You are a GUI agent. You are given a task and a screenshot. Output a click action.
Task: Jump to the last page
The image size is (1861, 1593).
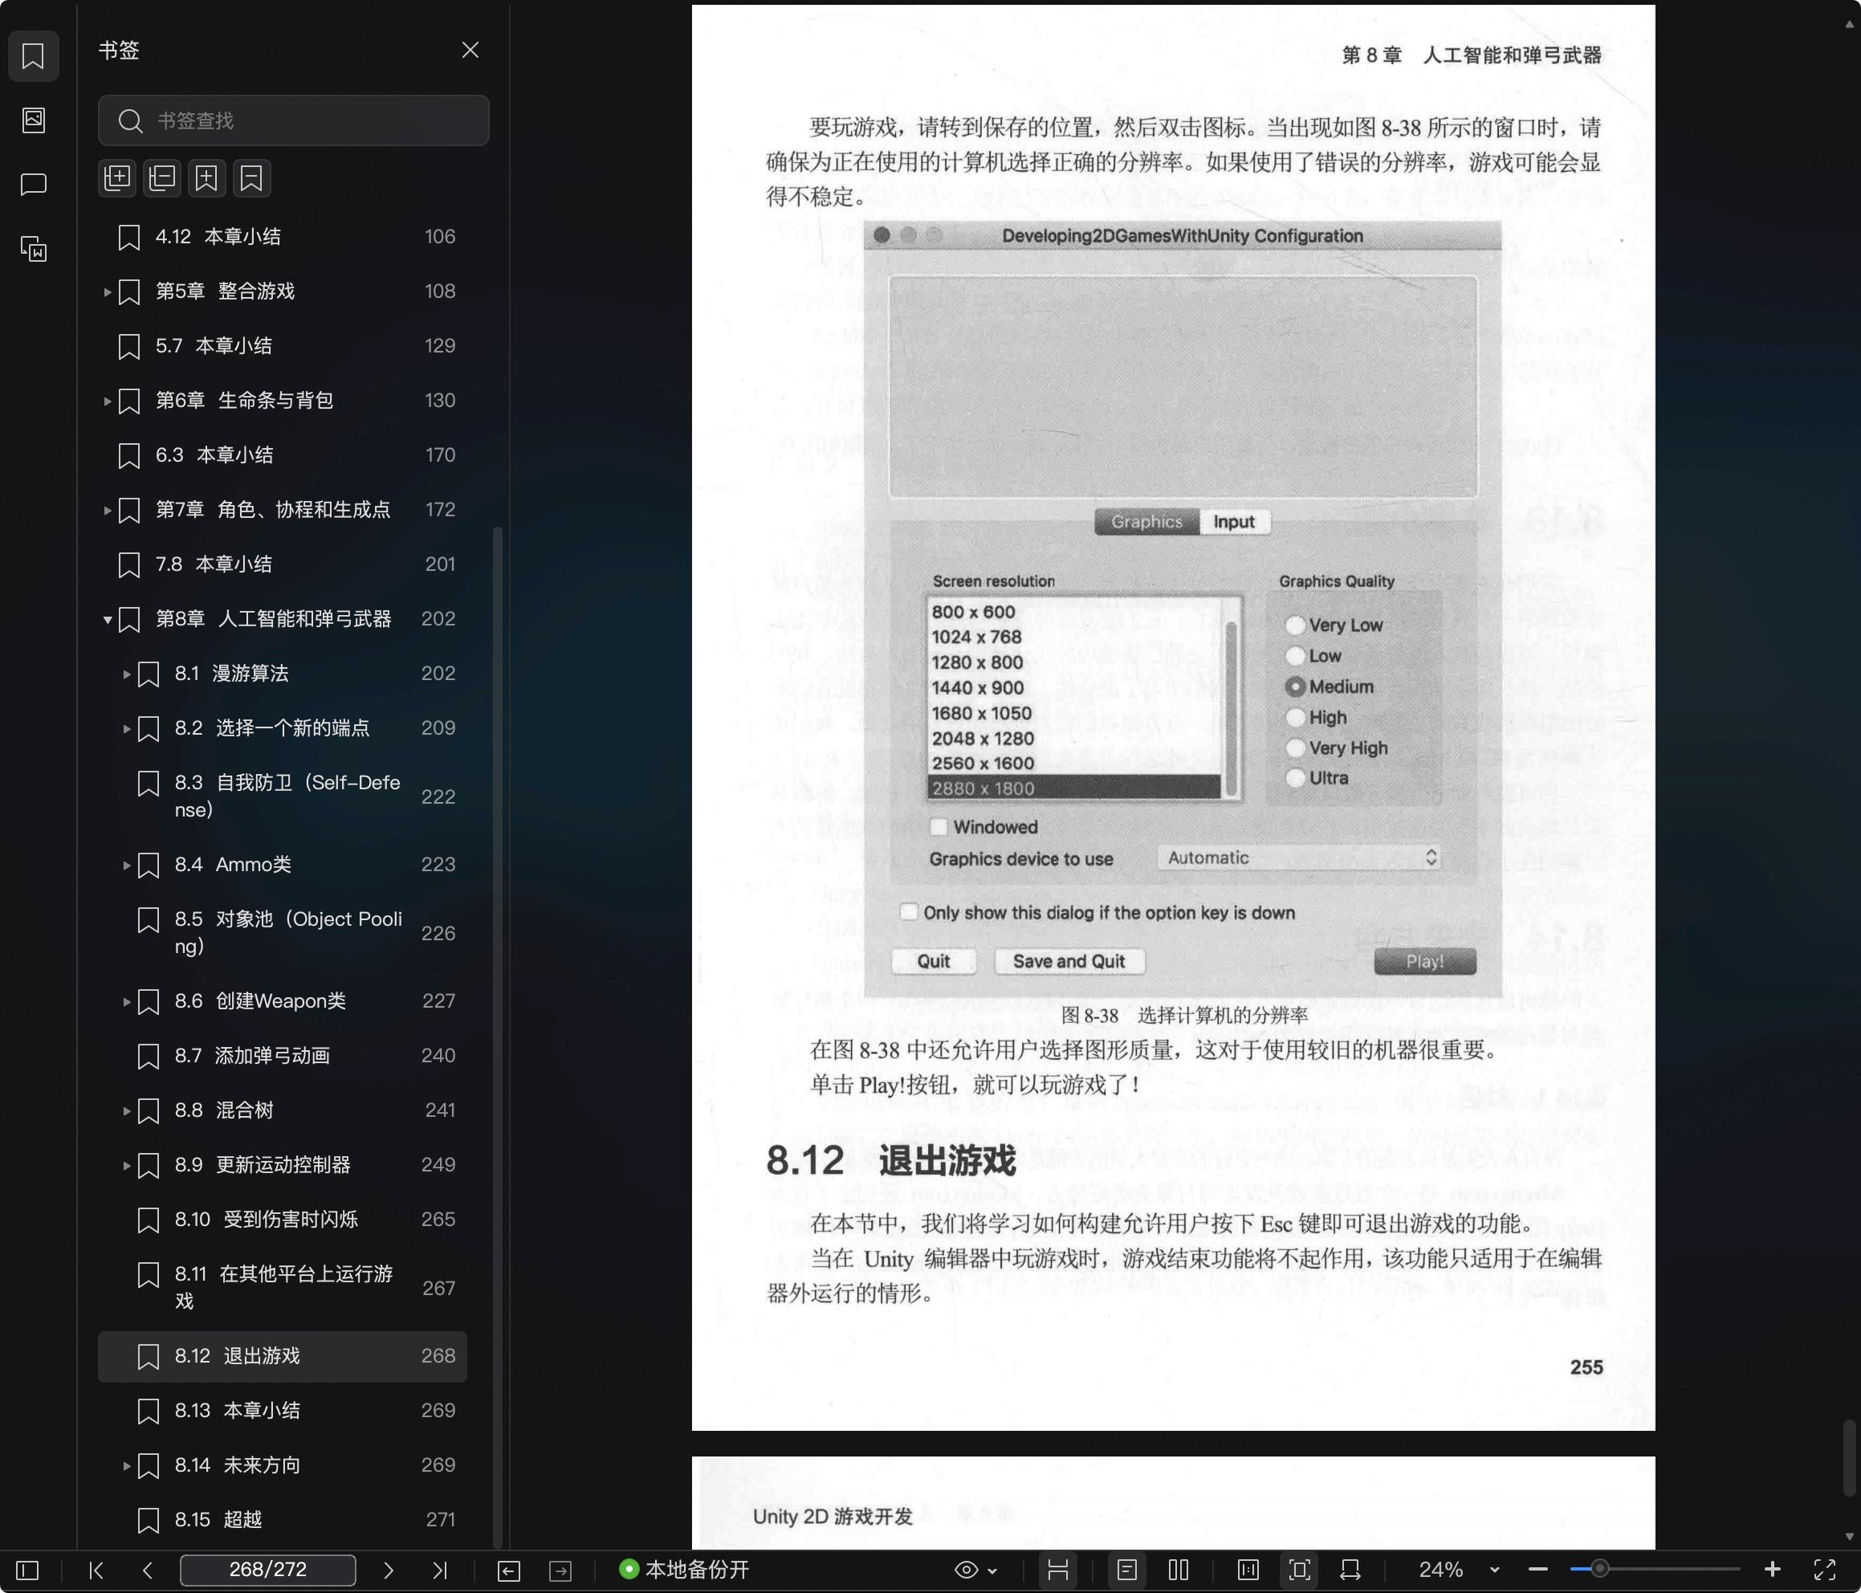439,1570
